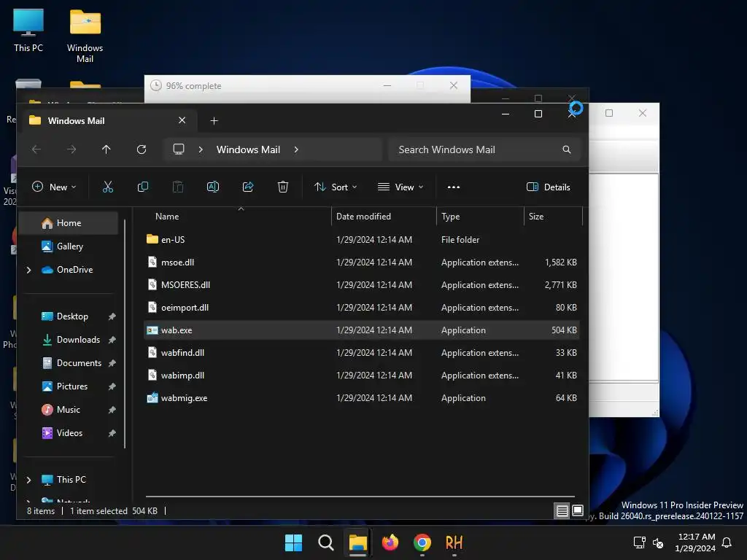Image resolution: width=747 pixels, height=560 pixels.
Task: Open the clock showing 12:17 AM
Action: click(695, 542)
